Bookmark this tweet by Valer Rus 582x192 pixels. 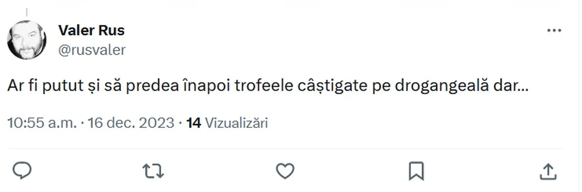tap(416, 171)
